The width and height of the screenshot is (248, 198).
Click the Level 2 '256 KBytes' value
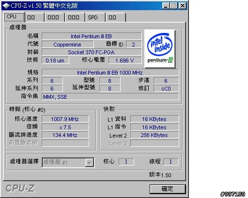[155, 135]
